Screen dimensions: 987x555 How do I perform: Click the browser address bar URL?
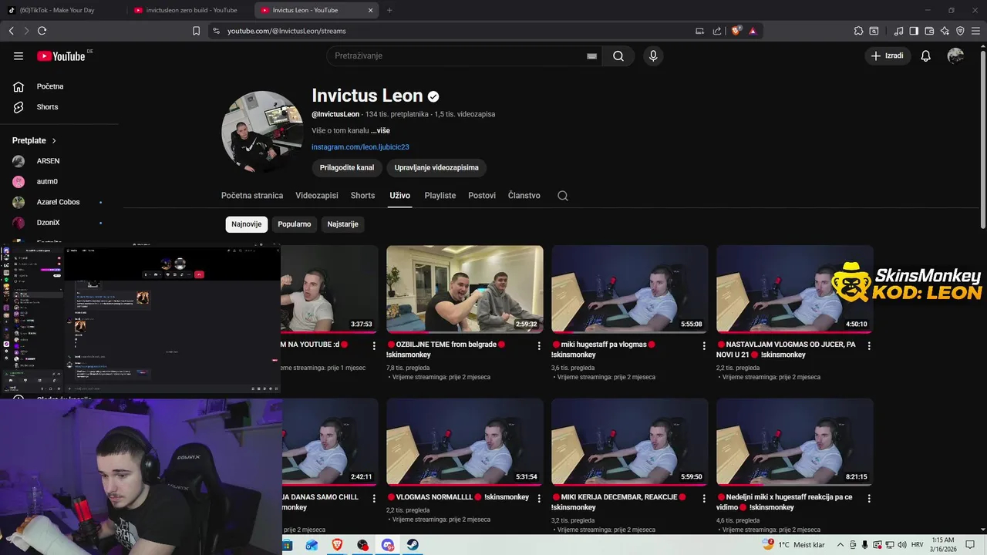(x=287, y=31)
